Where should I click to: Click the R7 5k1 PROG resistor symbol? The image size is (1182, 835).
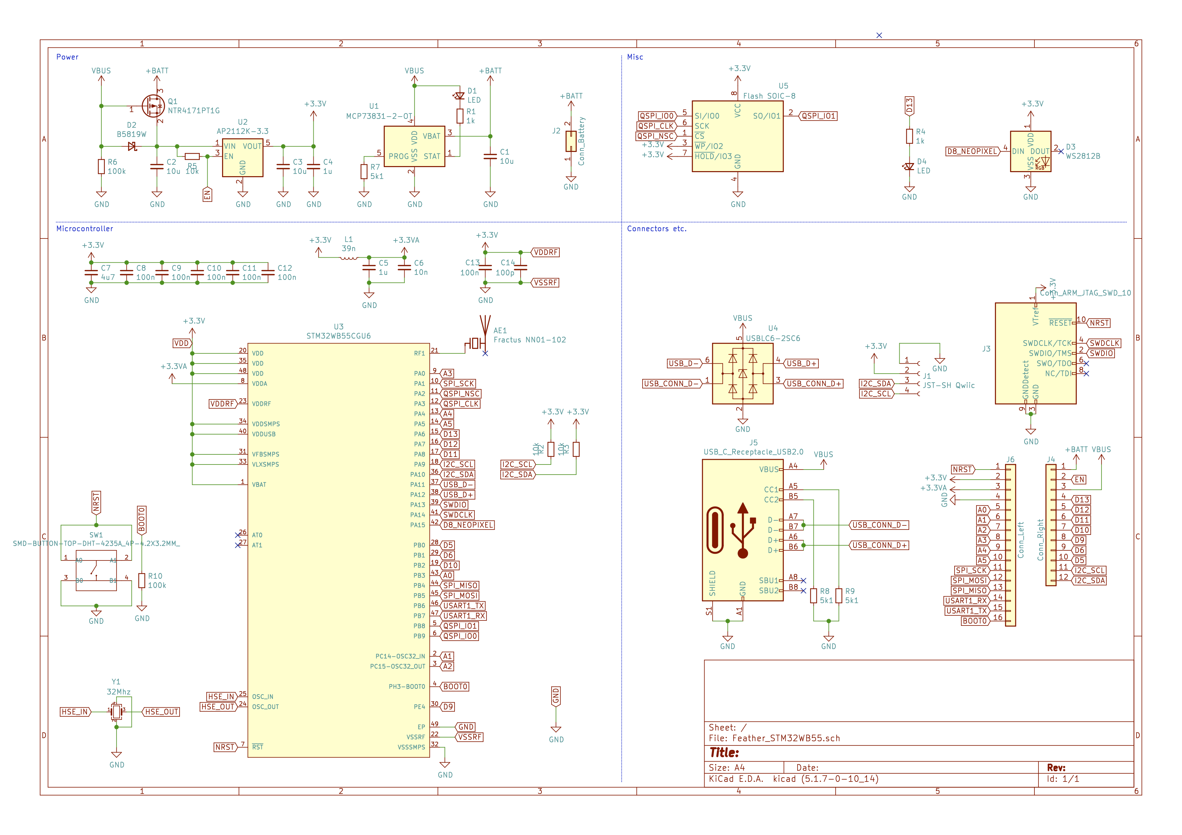pos(364,172)
